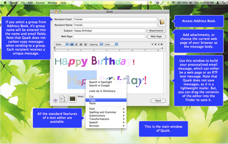Select right text alignment
The height and width of the screenshot is (144, 228).
click(x=85, y=44)
